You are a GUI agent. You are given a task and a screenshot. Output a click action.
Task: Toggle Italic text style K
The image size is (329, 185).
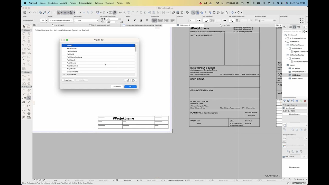coord(135,20)
